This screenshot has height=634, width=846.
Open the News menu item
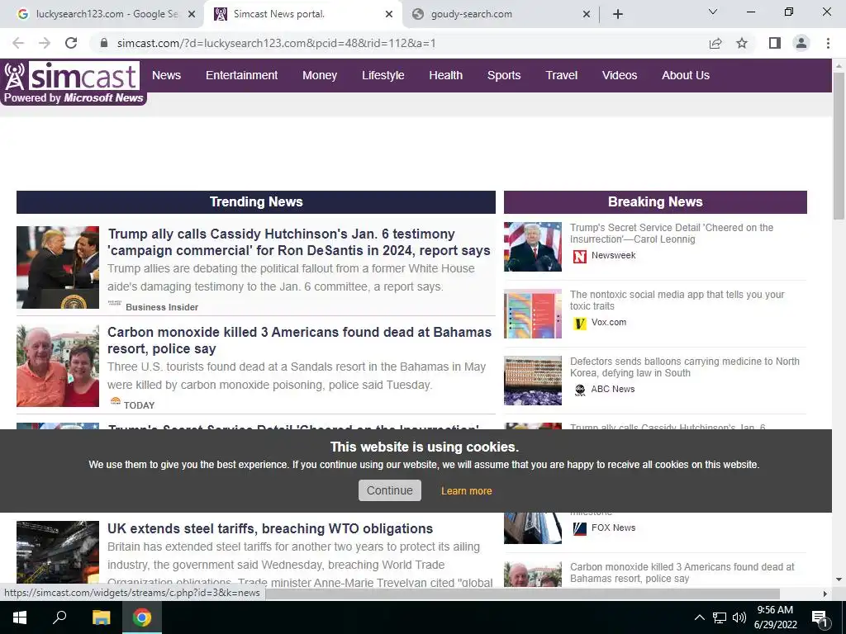coord(166,75)
